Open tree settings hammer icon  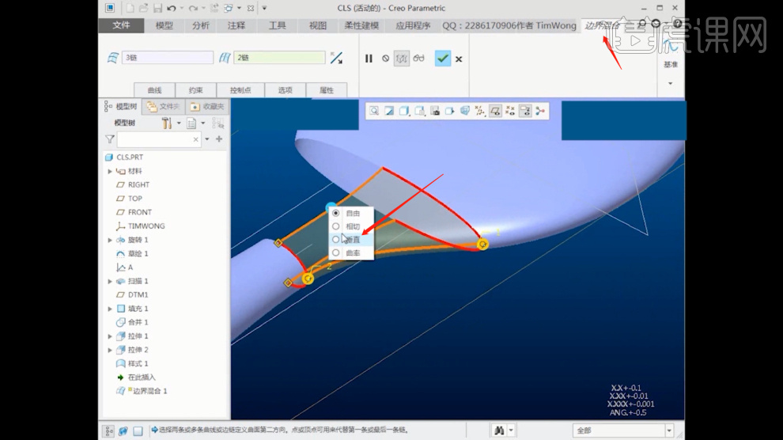tap(167, 123)
